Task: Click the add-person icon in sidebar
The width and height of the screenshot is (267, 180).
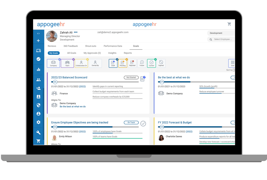Action: coord(38,88)
